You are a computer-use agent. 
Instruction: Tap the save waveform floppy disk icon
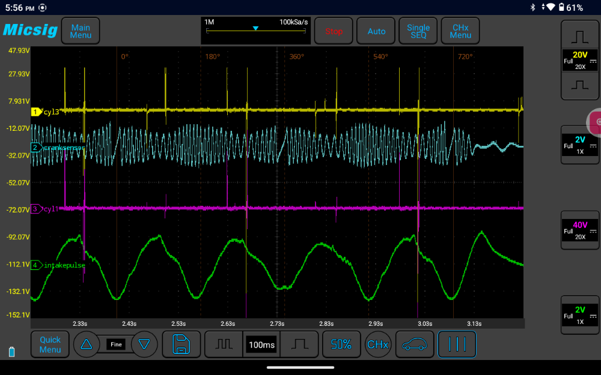[x=182, y=344]
